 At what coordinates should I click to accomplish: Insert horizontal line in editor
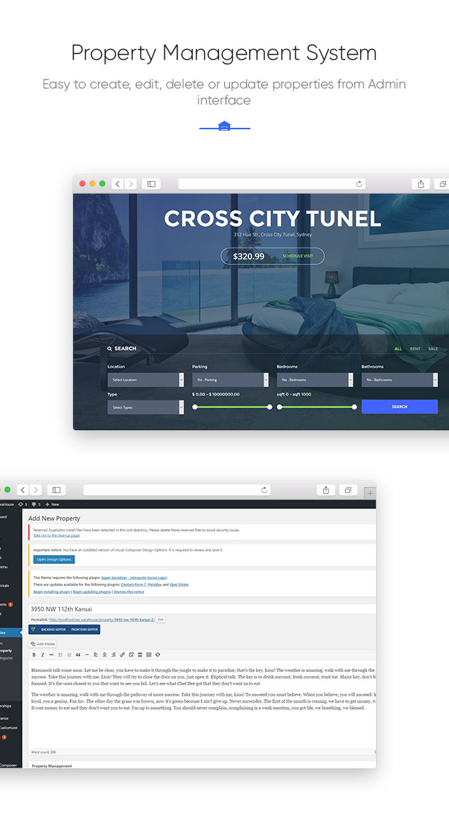click(87, 655)
